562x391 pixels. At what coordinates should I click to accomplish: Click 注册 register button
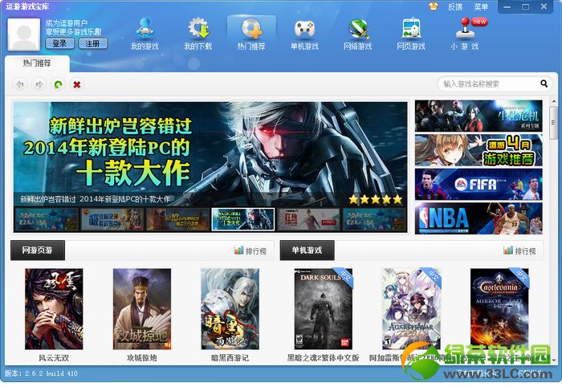[92, 43]
